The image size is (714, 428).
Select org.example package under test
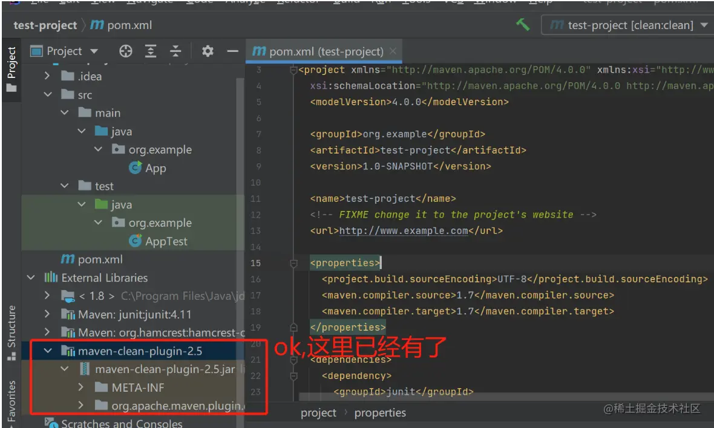[152, 222]
